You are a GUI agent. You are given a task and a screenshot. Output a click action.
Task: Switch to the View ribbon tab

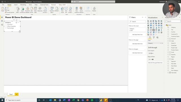click(30, 5)
